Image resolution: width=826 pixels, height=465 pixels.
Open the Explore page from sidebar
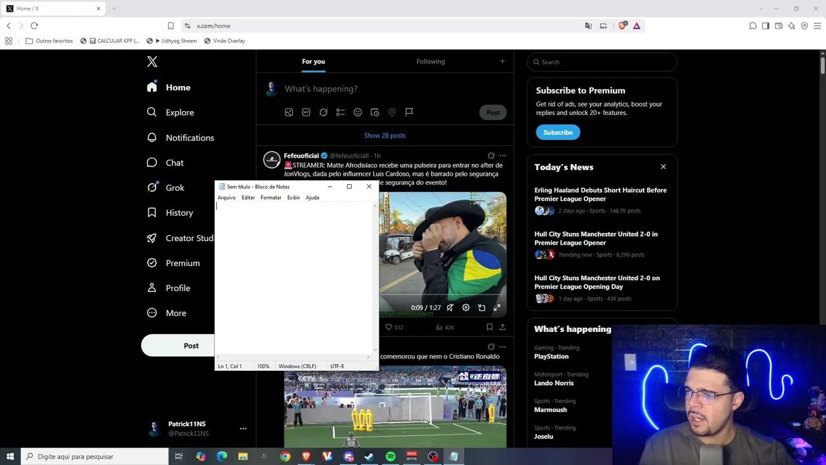click(x=170, y=112)
